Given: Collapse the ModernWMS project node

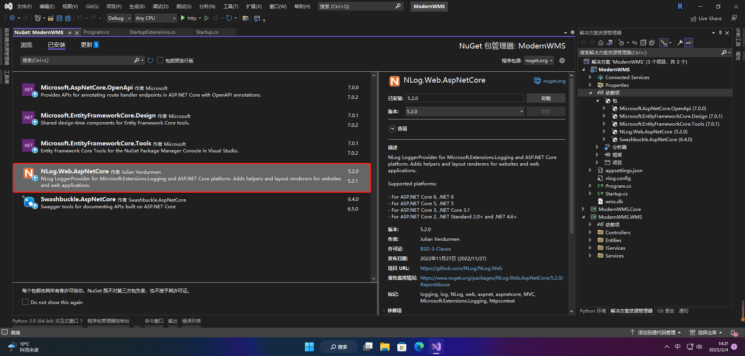Looking at the screenshot, I should coord(583,70).
